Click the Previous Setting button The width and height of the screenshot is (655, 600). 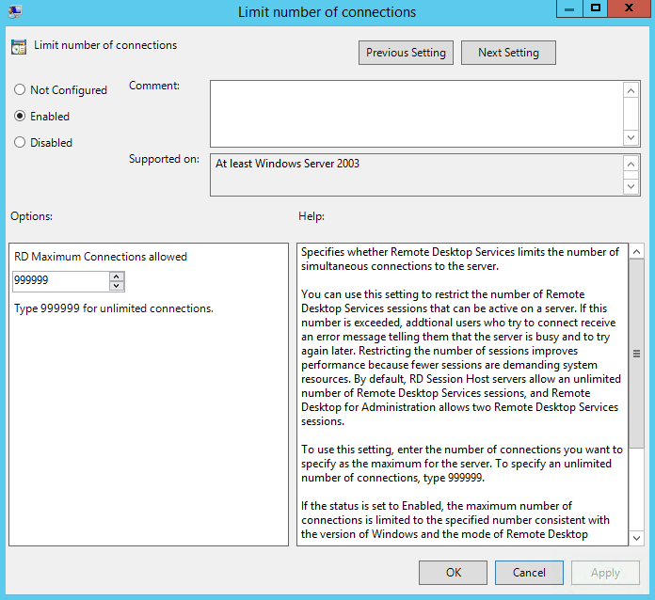(x=407, y=53)
